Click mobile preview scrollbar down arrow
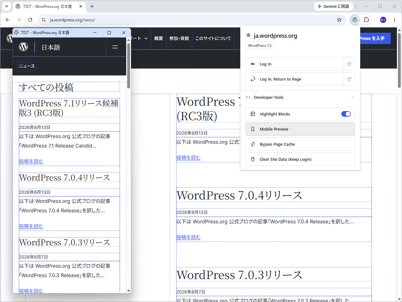The width and height of the screenshot is (402, 302). [x=128, y=291]
